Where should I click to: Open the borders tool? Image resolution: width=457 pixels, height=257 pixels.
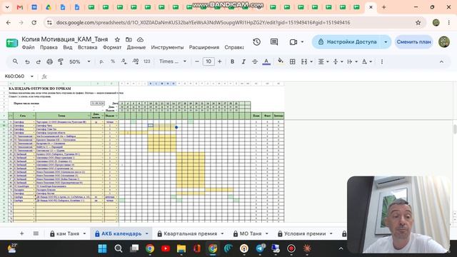click(292, 61)
